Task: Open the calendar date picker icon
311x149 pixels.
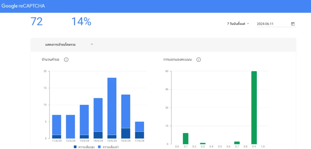Action: 292,24
